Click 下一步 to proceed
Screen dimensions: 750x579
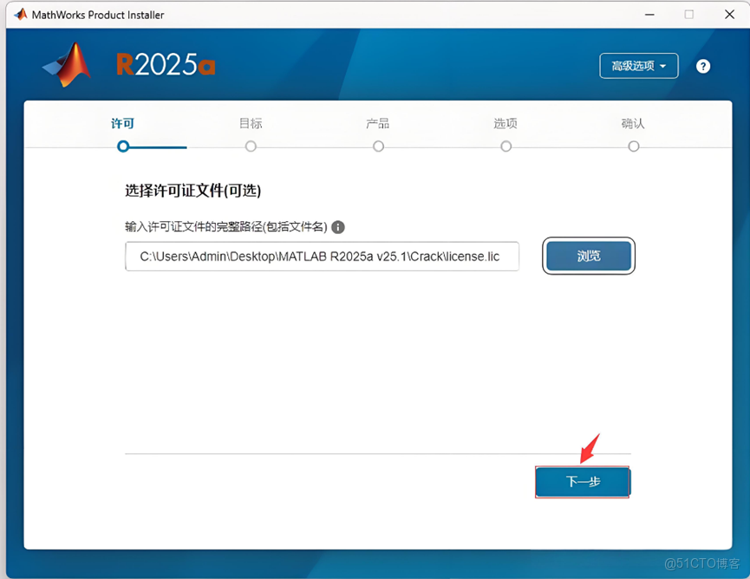click(583, 482)
